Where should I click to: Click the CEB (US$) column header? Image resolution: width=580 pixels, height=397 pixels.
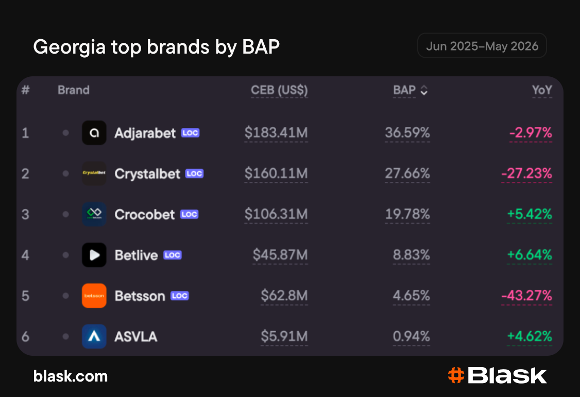click(279, 90)
